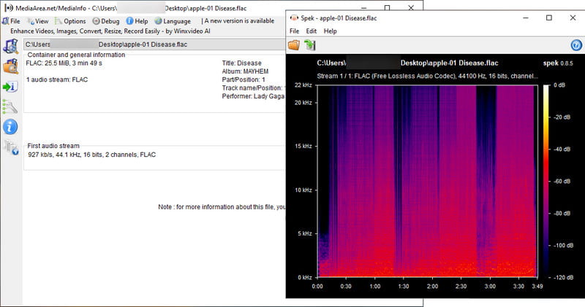Viewport: 585px width, 307px height.
Task: Open the View menu in MediaInfo
Action: click(x=38, y=21)
